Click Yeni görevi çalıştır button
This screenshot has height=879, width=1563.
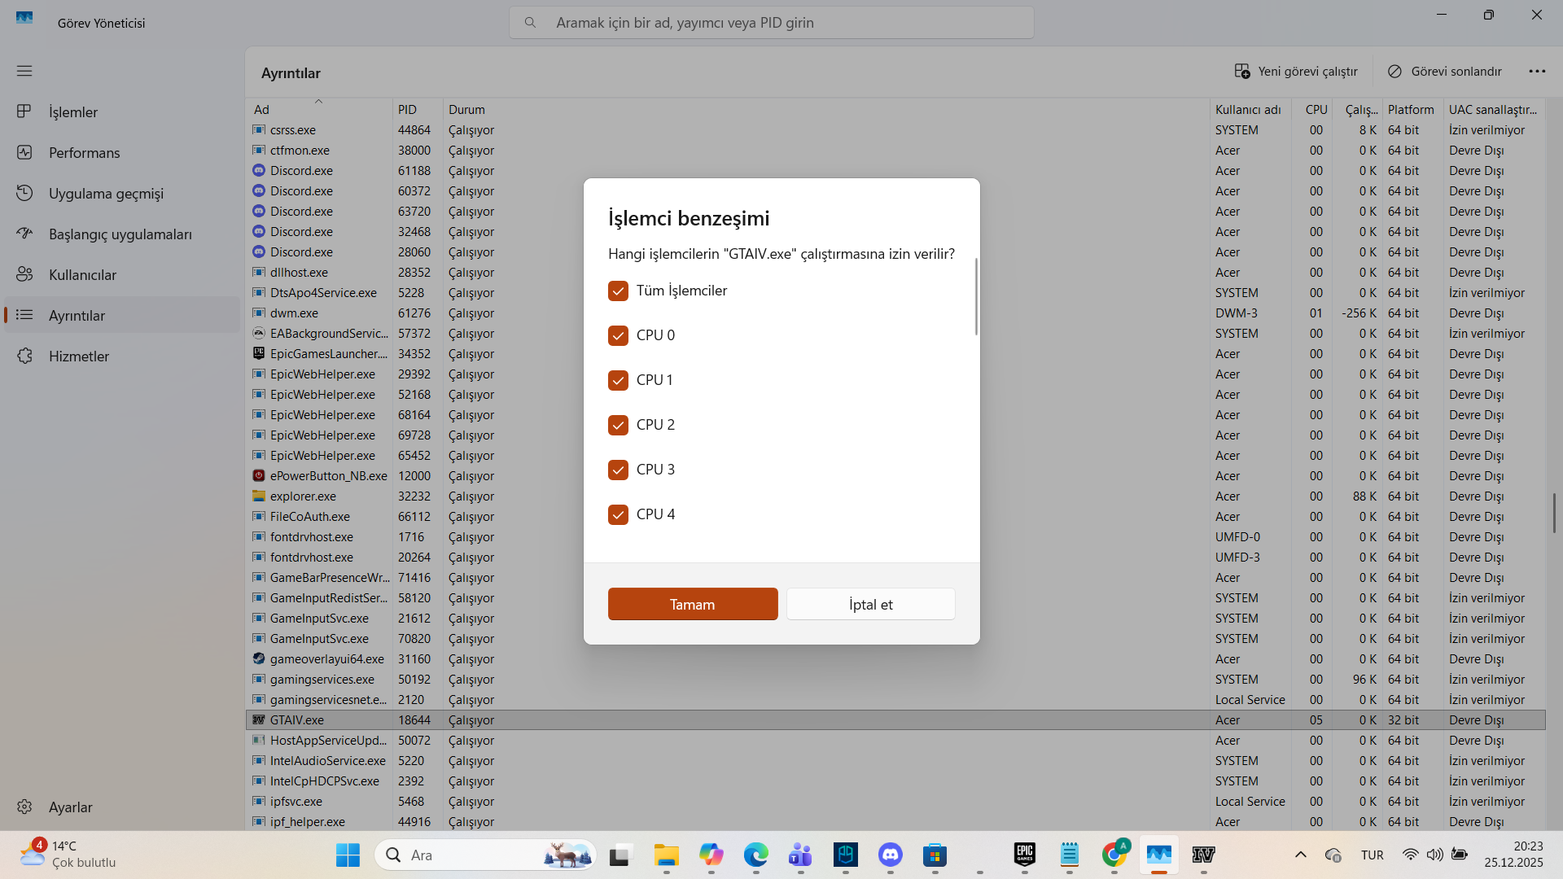pyautogui.click(x=1296, y=72)
